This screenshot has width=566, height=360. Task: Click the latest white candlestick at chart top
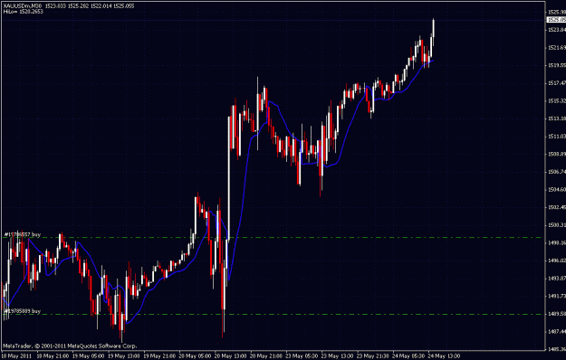433,28
